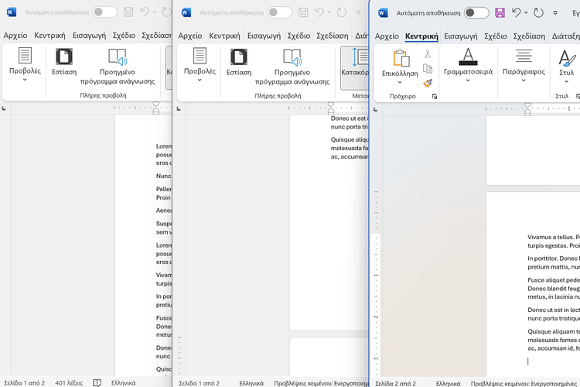Click 'Σελίδα 1 από 2' in the middle status bar

click(x=199, y=383)
